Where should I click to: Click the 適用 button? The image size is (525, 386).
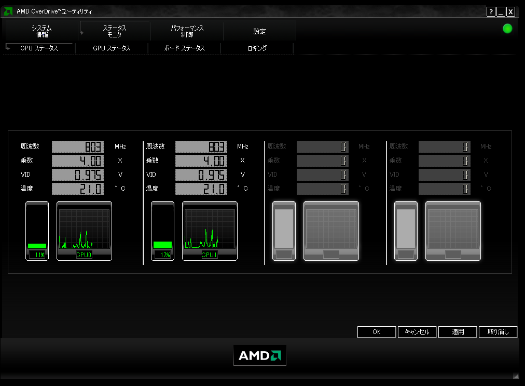click(458, 332)
